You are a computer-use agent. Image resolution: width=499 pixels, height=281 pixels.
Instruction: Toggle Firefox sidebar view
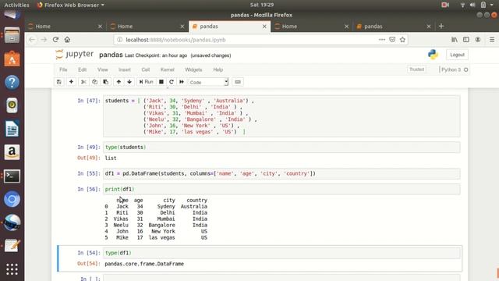point(466,40)
